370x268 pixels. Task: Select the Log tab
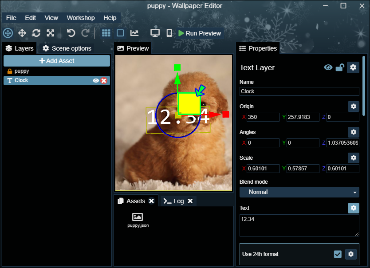pyautogui.click(x=173, y=201)
